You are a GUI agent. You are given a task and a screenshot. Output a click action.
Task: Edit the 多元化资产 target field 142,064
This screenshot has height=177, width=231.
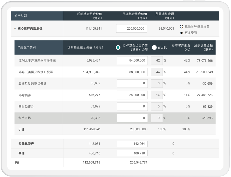pyautogui.click(x=132, y=144)
